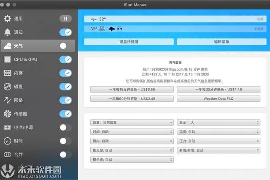Click the pause button next to 通用
270x180 pixels.
click(66, 19)
